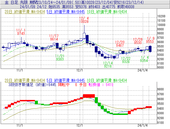Click the last red block of the line-break chart
170x129 pixels.
[149, 107]
